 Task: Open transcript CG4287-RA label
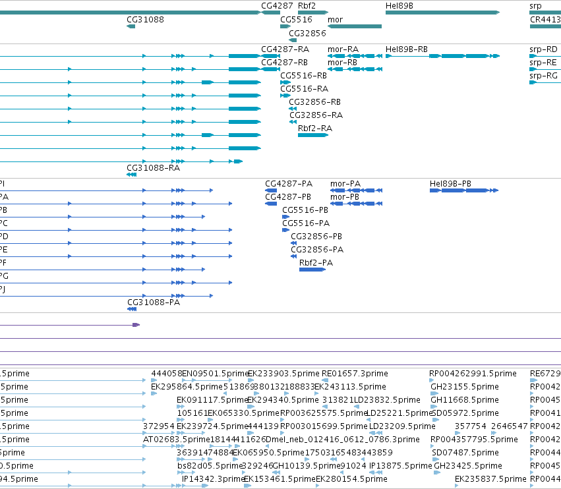[x=285, y=49]
